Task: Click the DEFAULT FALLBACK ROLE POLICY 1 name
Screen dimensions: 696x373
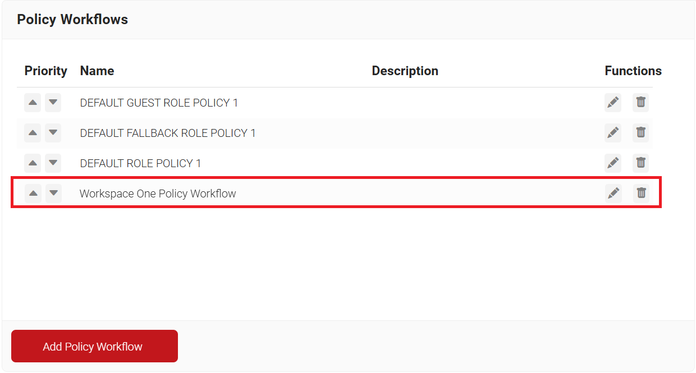Action: tap(168, 133)
